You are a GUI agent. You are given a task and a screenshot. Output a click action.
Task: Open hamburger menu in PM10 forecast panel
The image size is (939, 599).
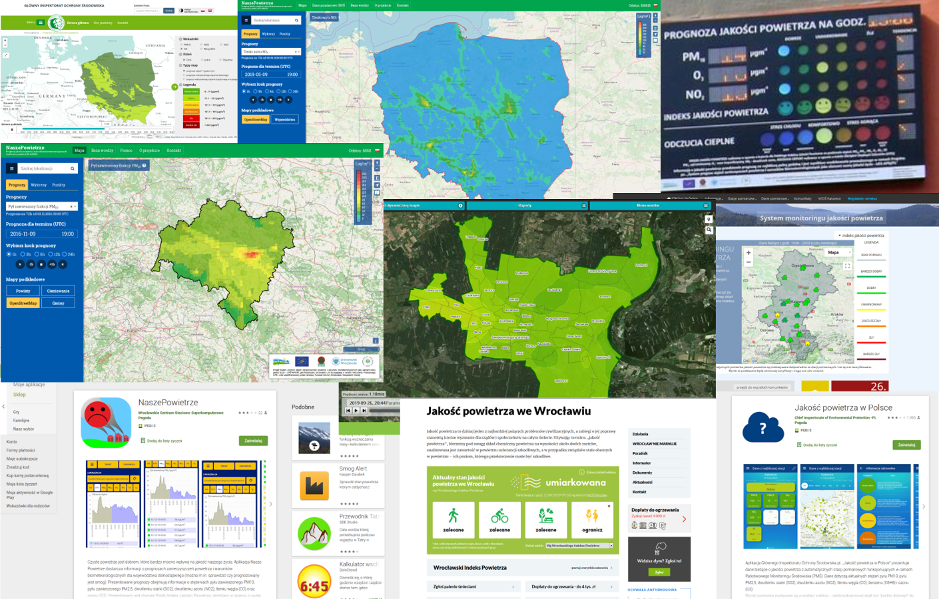coord(11,168)
